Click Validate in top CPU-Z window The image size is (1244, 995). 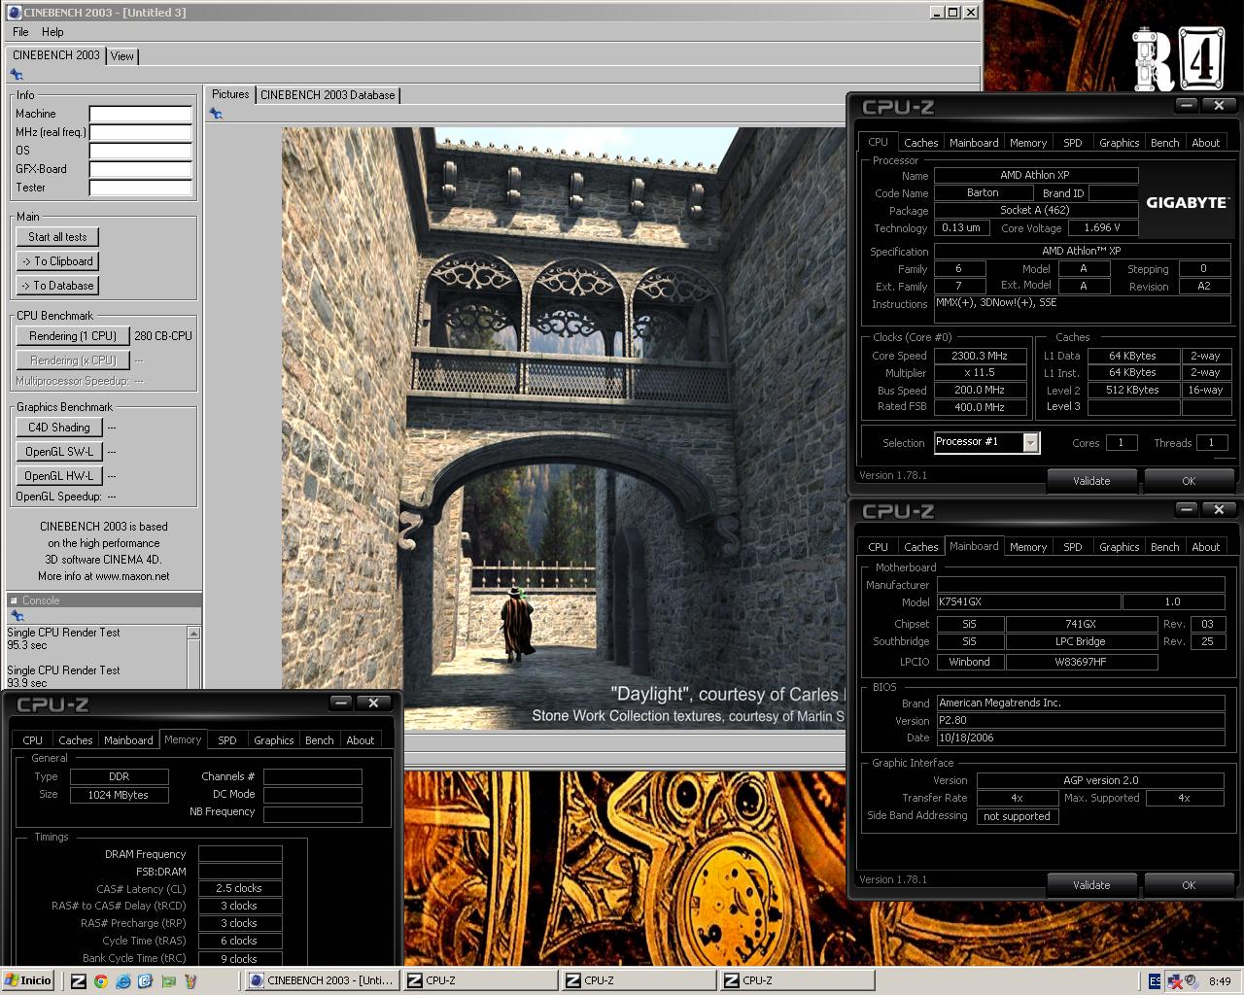click(1090, 481)
